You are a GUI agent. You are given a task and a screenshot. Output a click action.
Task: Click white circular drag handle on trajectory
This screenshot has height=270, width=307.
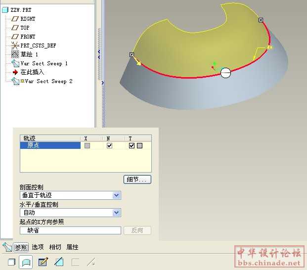225,73
